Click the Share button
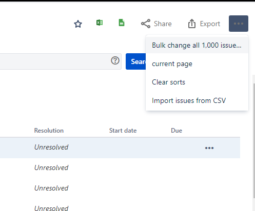The height and width of the screenshot is (211, 255). coord(156,24)
